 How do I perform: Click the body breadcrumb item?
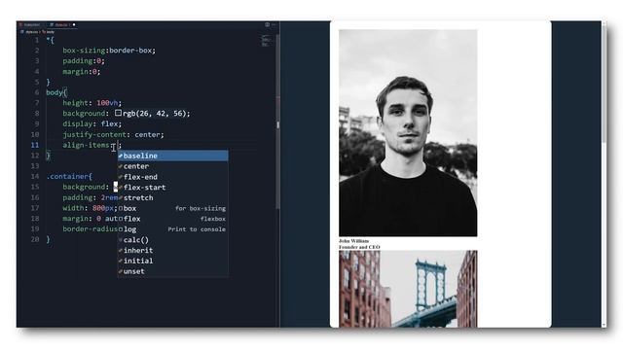tap(49, 32)
